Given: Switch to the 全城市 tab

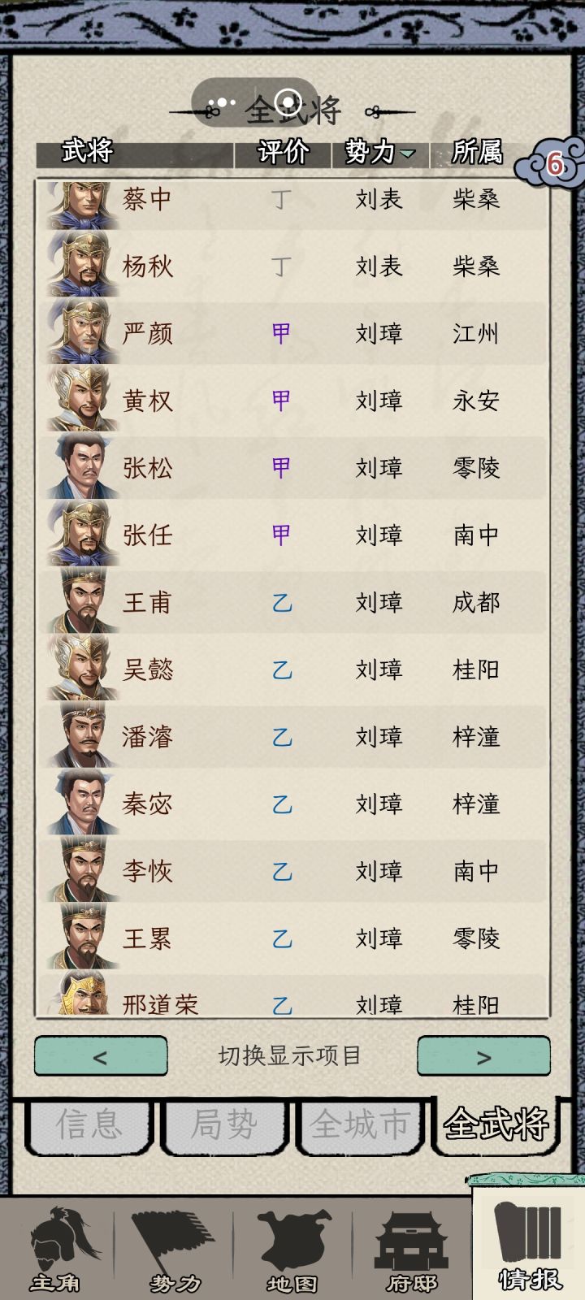Looking at the screenshot, I should click(x=359, y=1124).
